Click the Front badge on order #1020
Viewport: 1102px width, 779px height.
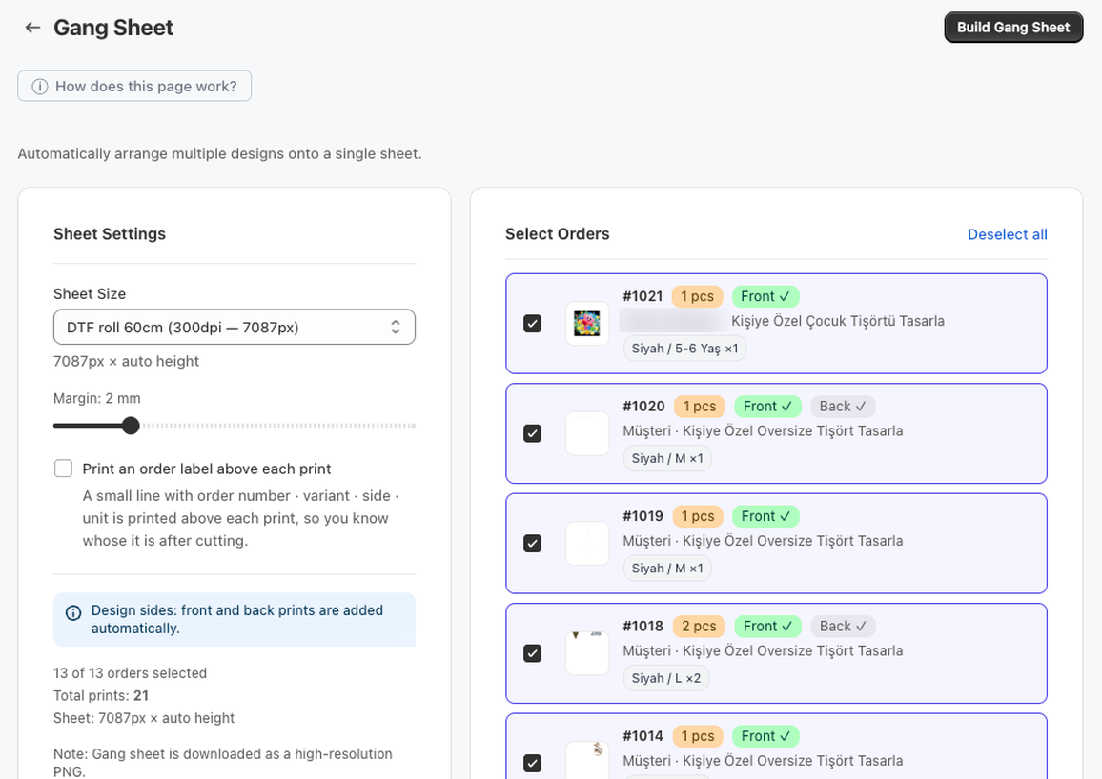point(767,407)
